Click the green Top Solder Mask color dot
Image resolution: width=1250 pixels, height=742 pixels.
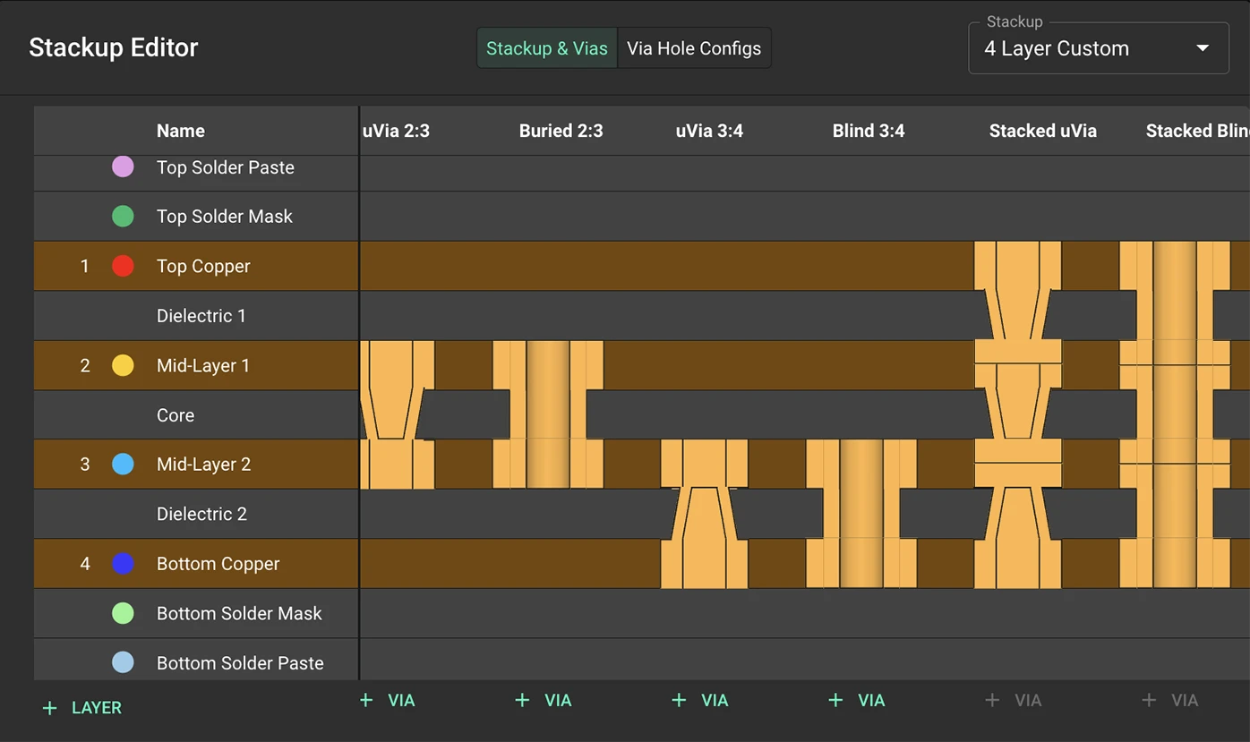click(123, 216)
